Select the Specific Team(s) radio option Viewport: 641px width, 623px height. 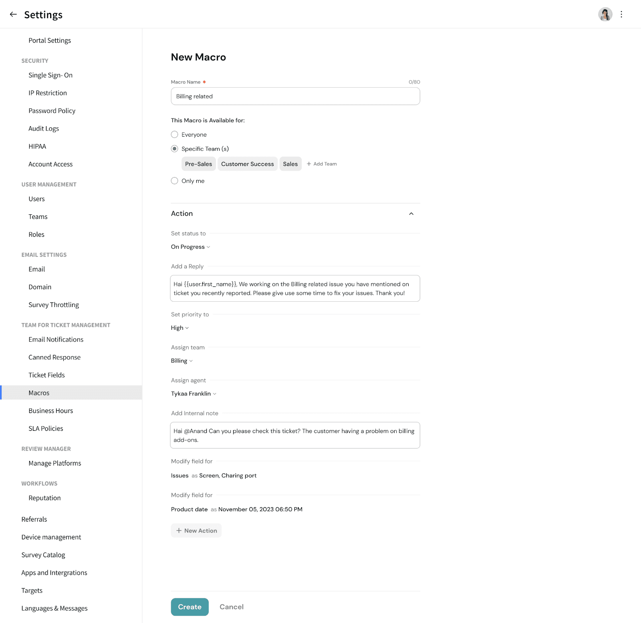175,149
